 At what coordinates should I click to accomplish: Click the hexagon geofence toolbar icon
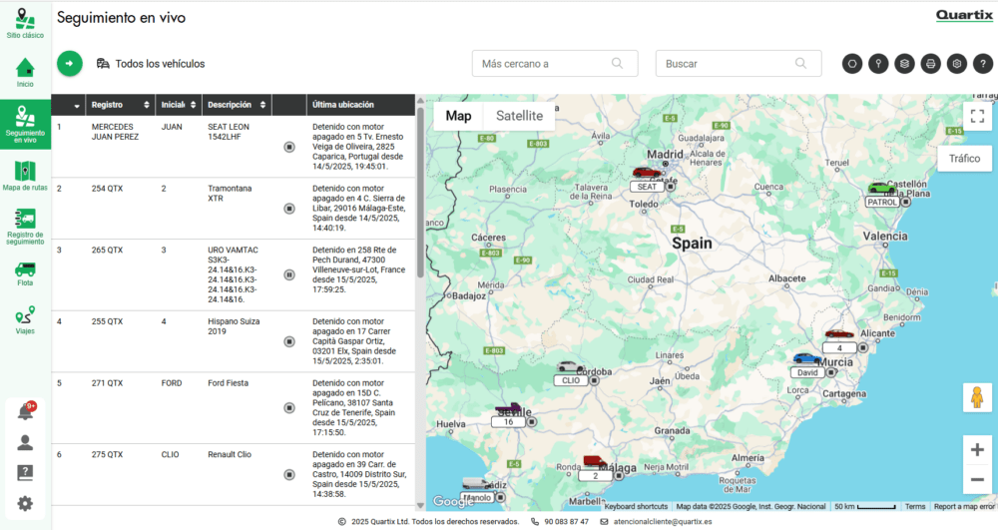click(x=852, y=64)
